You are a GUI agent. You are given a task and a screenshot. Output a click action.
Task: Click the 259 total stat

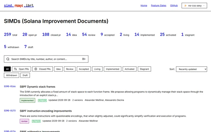coord(11,35)
